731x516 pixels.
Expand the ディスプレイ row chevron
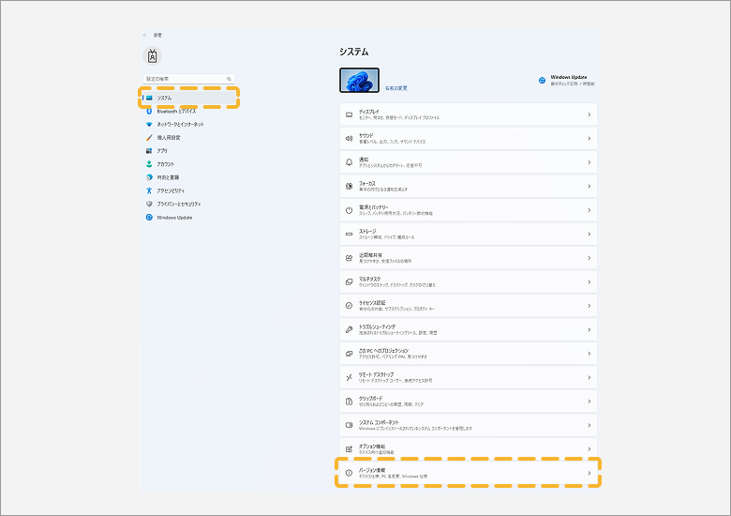(x=589, y=114)
